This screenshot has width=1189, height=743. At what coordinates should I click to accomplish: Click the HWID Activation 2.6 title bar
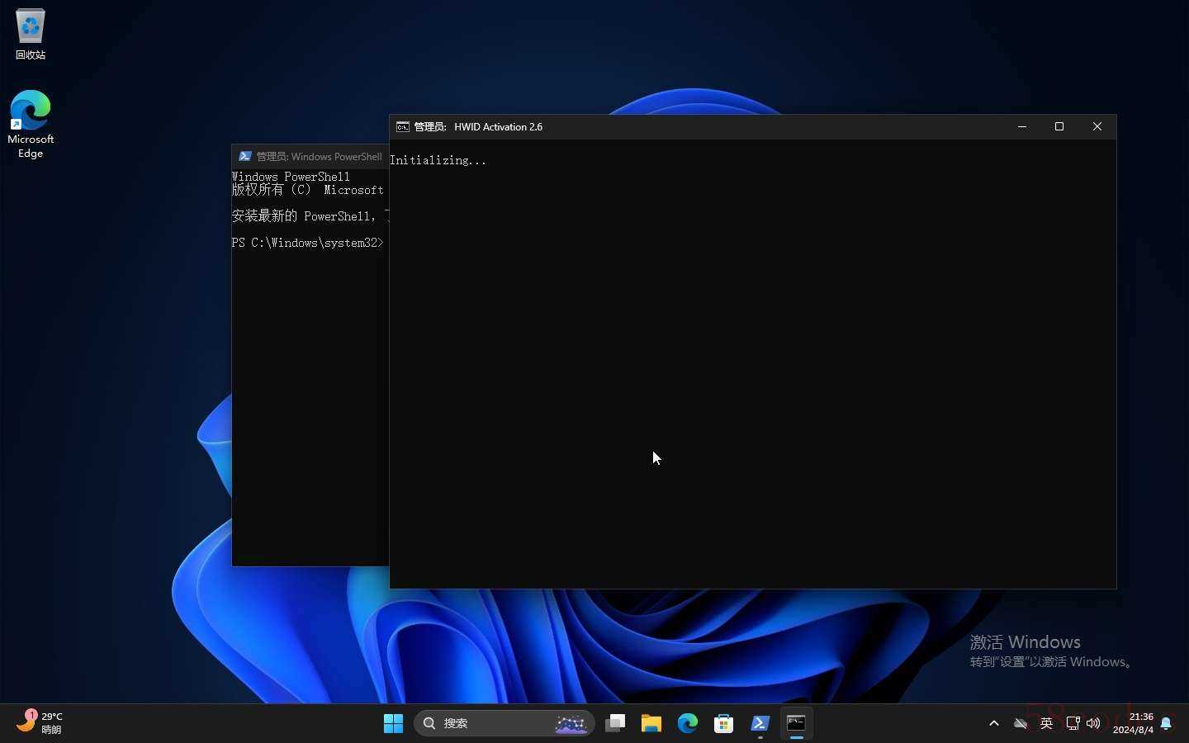tap(753, 126)
